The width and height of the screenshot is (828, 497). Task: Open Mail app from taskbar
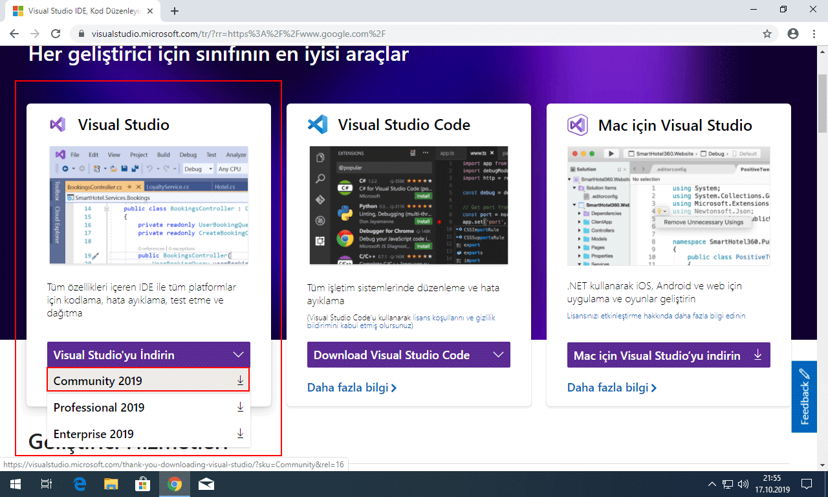click(x=206, y=484)
